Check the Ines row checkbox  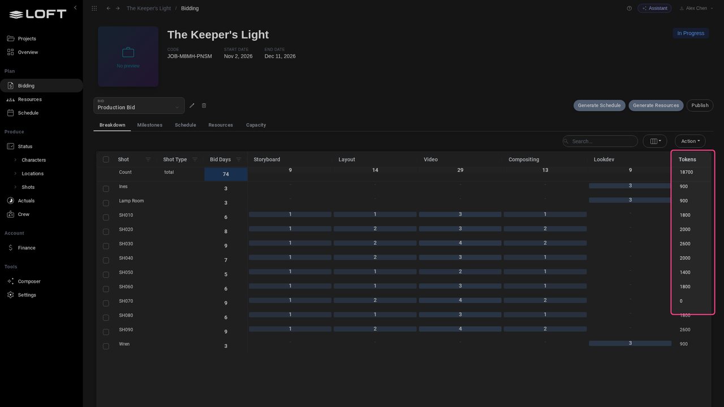106,188
